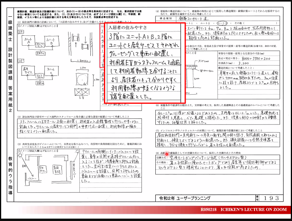The width and height of the screenshot is (292, 221).
Task: Click the enlarged line "3階にユニットAとB、2階に"
Action: pyautogui.click(x=141, y=36)
